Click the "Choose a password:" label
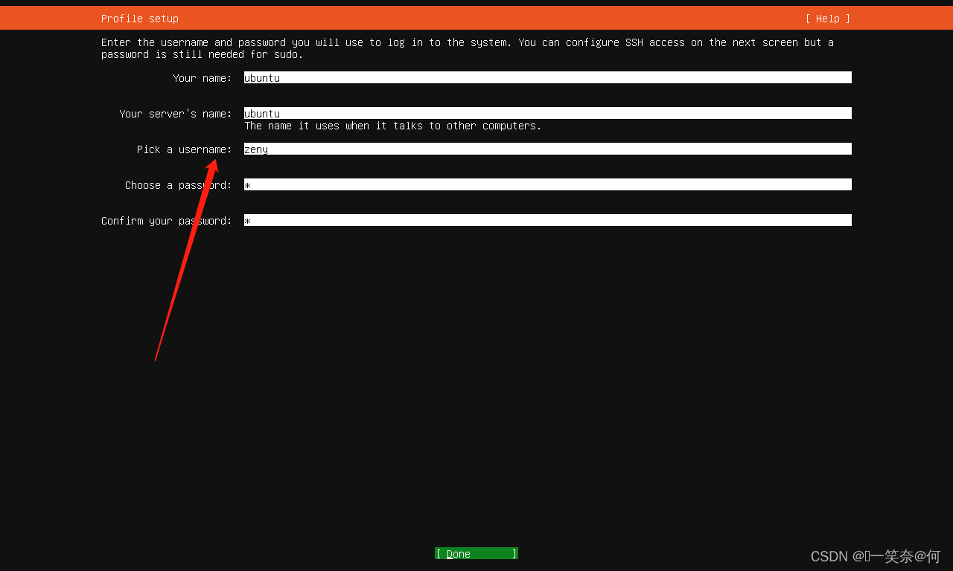The width and height of the screenshot is (953, 571). tap(179, 185)
